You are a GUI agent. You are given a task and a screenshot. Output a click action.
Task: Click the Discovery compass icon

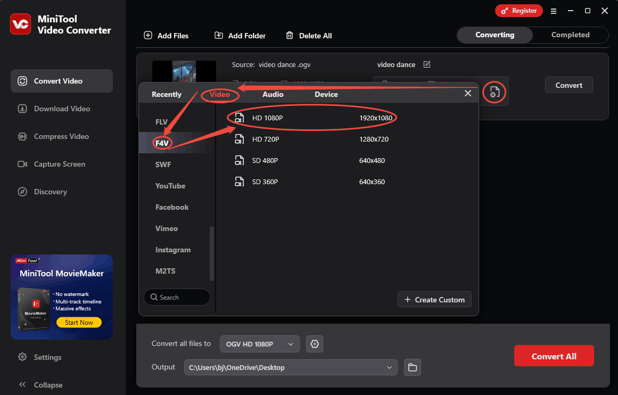(x=22, y=192)
